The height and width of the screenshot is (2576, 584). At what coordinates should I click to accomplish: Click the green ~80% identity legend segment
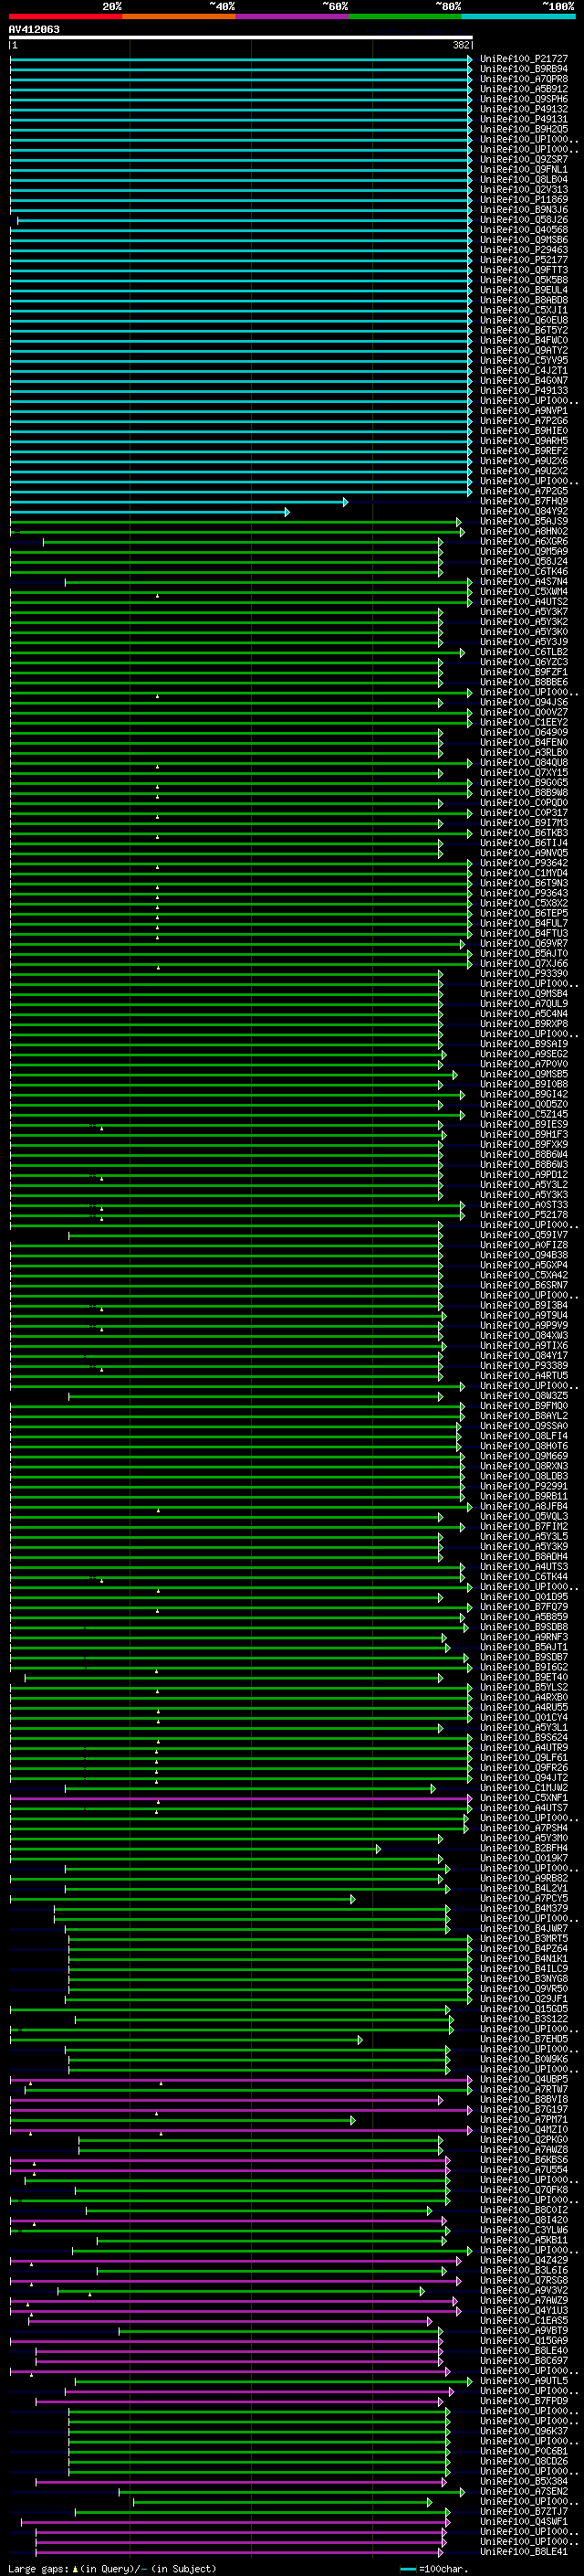(x=404, y=17)
